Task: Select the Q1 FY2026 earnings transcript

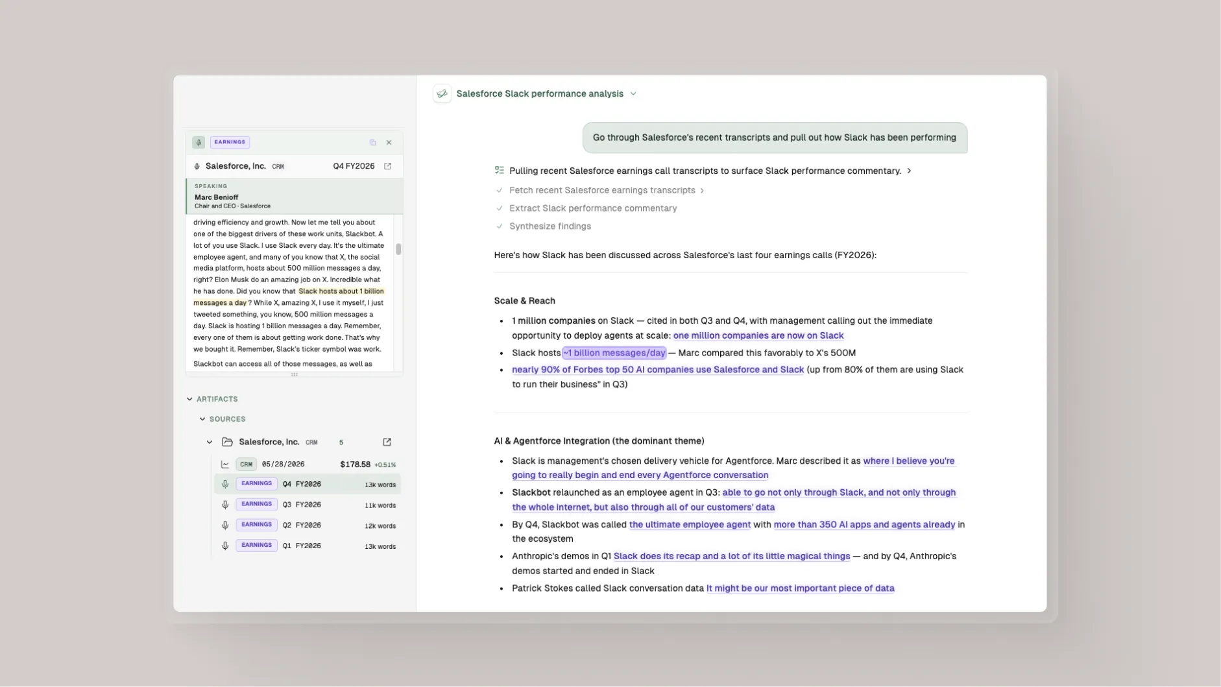Action: [308, 546]
